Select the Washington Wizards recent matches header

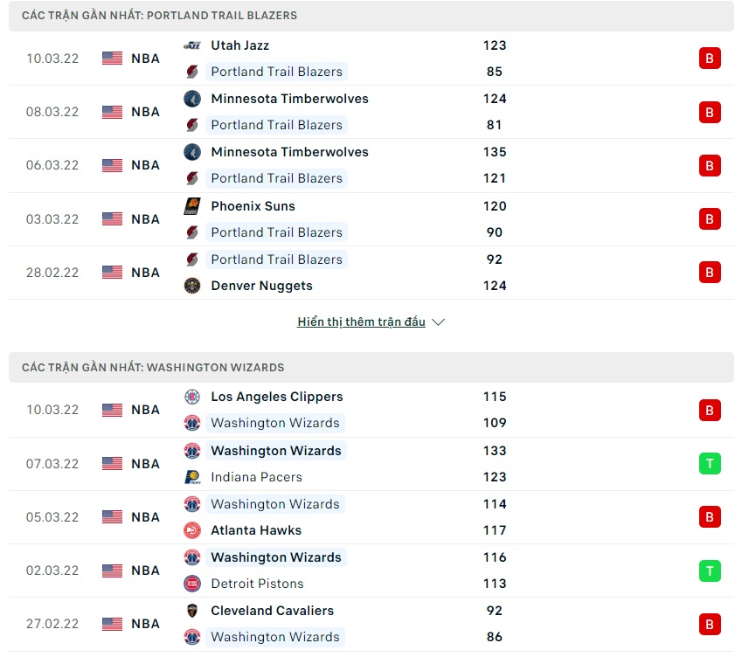click(x=153, y=368)
